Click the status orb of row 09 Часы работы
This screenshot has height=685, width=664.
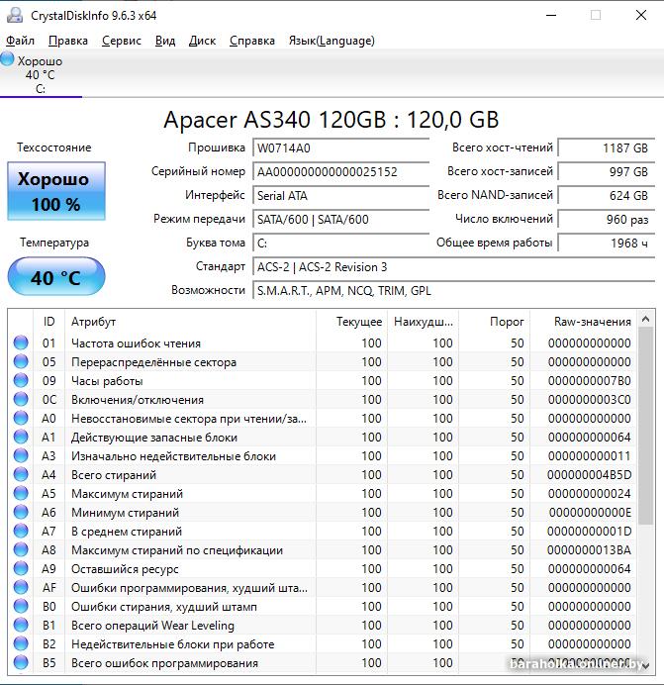[x=21, y=380]
